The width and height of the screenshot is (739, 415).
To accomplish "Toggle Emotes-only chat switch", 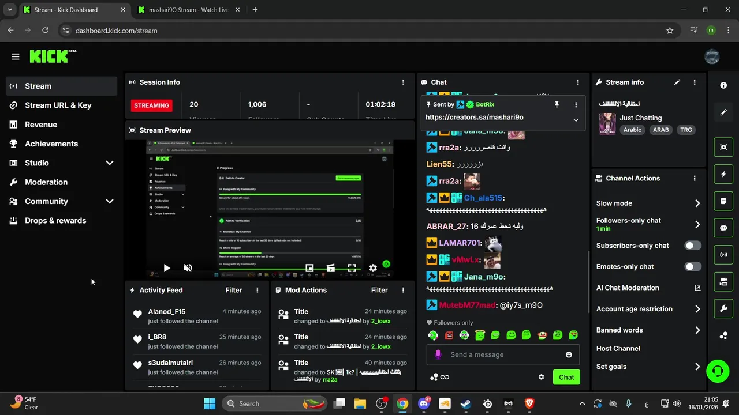I will [693, 266].
